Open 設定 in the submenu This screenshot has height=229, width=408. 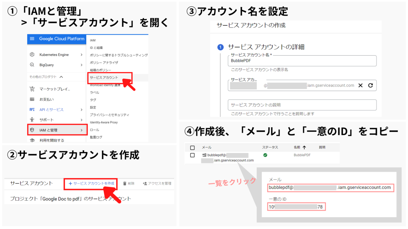(x=93, y=107)
